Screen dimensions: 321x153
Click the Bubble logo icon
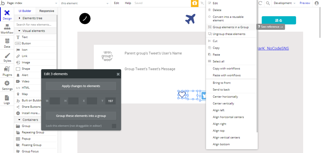click(x=3, y=3)
